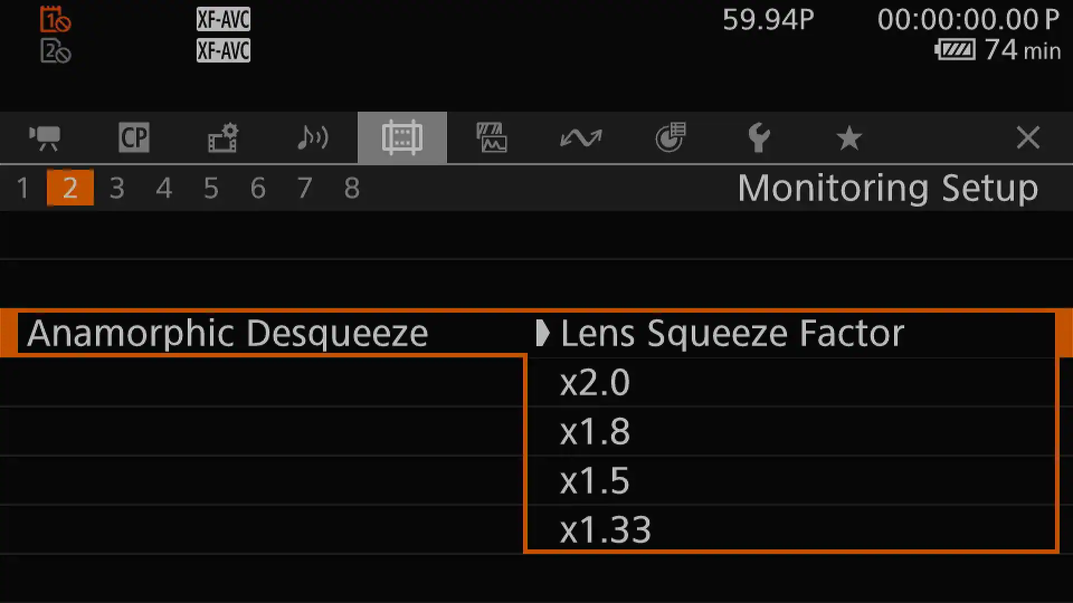Close the menu with the X

(x=1028, y=137)
